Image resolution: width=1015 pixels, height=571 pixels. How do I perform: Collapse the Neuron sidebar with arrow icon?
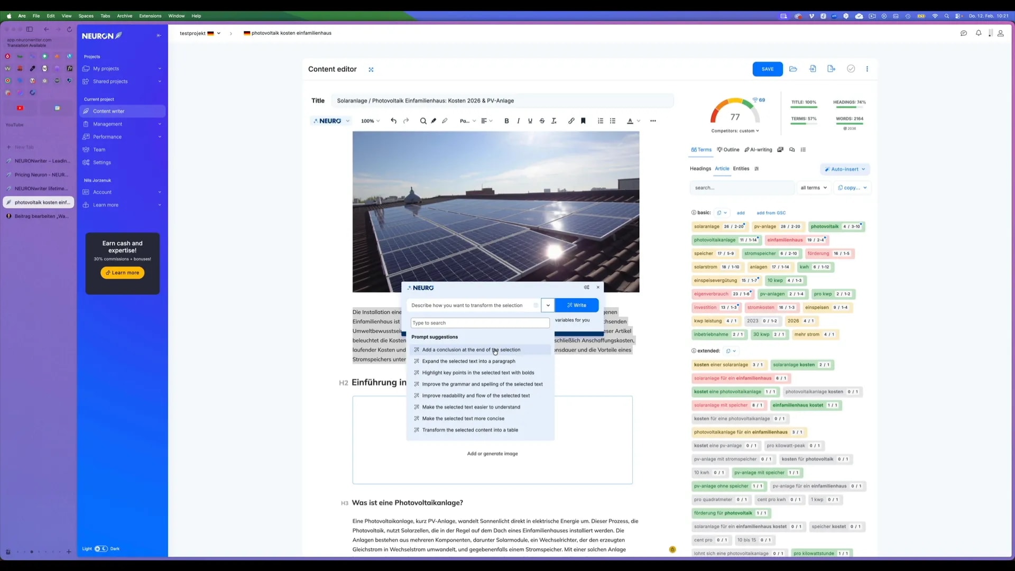159,35
